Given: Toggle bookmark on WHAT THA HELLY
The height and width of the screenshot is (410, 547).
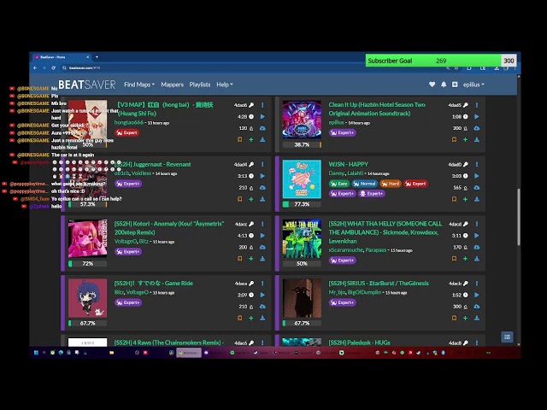Looking at the screenshot, I should click(x=454, y=259).
